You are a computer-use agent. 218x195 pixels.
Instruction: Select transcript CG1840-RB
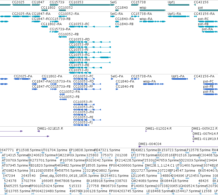point(117,27)
